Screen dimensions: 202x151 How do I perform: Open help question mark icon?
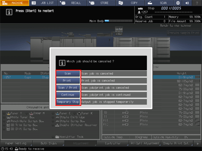tap(197, 3)
